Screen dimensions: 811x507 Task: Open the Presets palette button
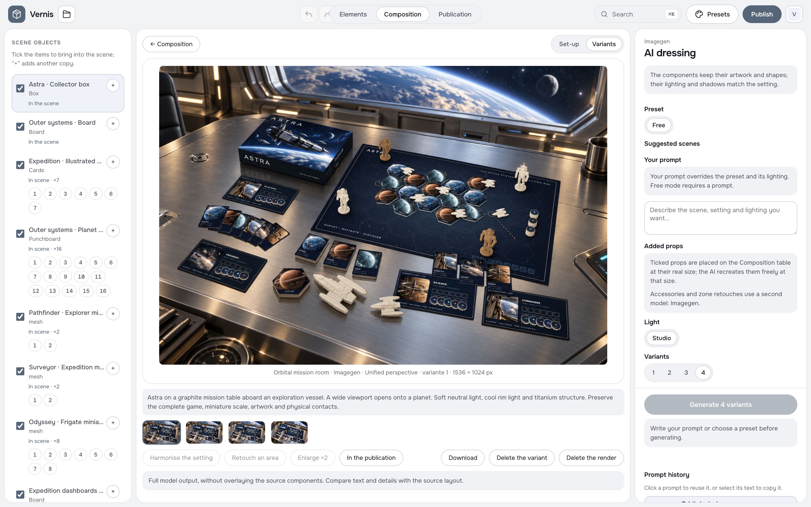[x=712, y=14]
